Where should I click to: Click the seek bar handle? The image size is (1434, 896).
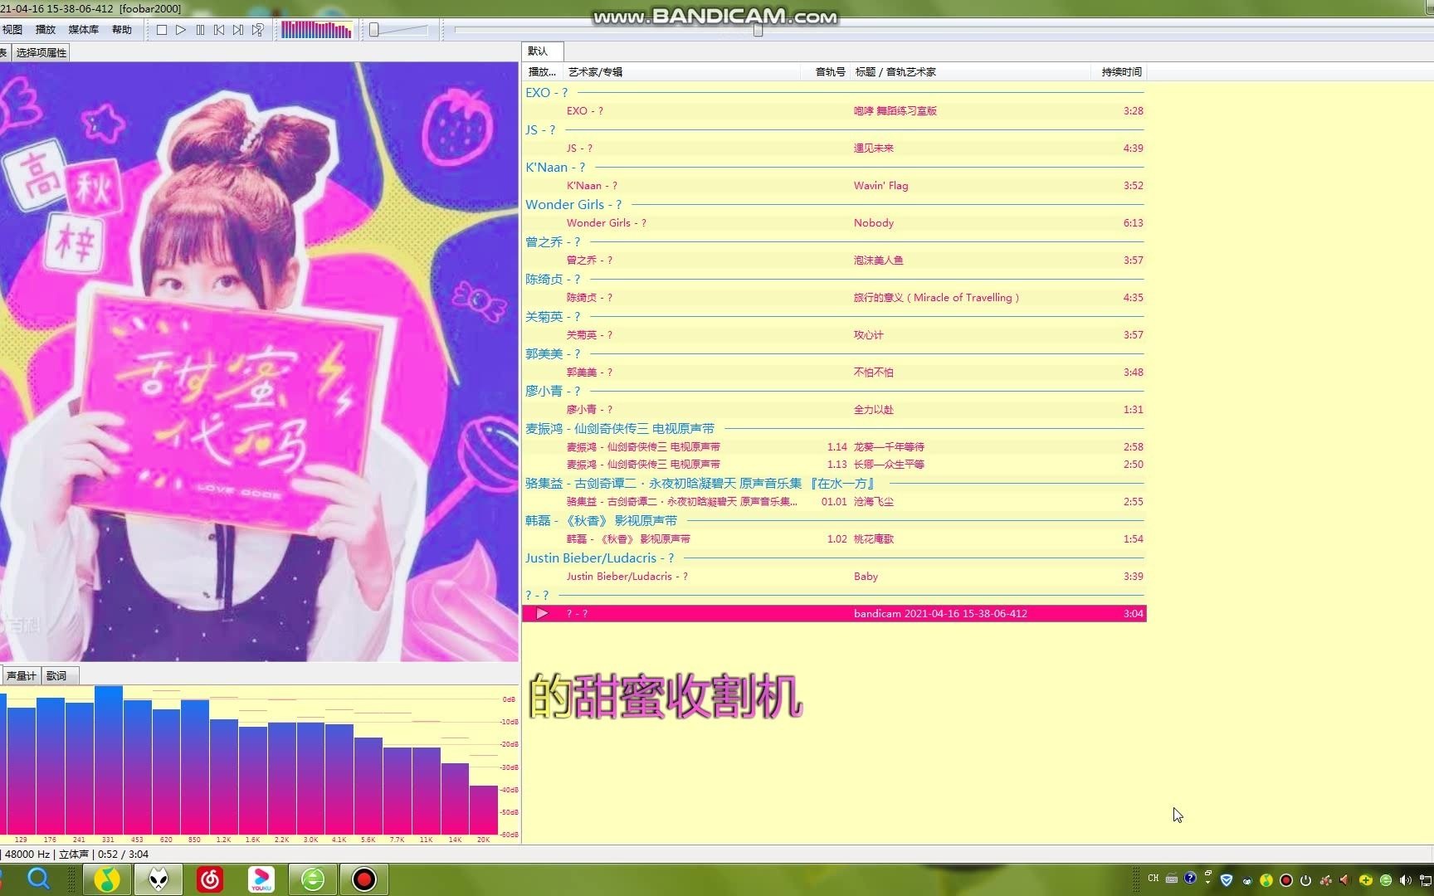[758, 30]
